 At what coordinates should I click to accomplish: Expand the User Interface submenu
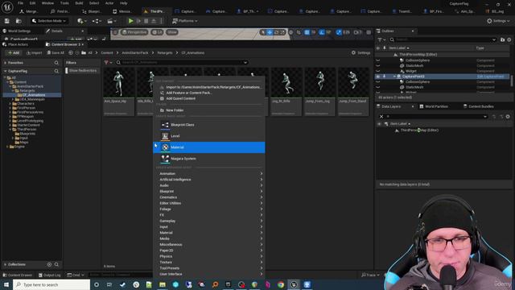tap(209, 274)
